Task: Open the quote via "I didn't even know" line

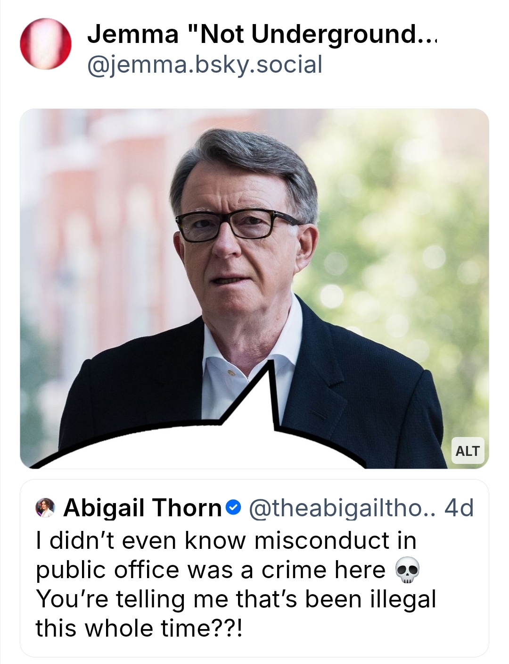Action: tap(226, 540)
